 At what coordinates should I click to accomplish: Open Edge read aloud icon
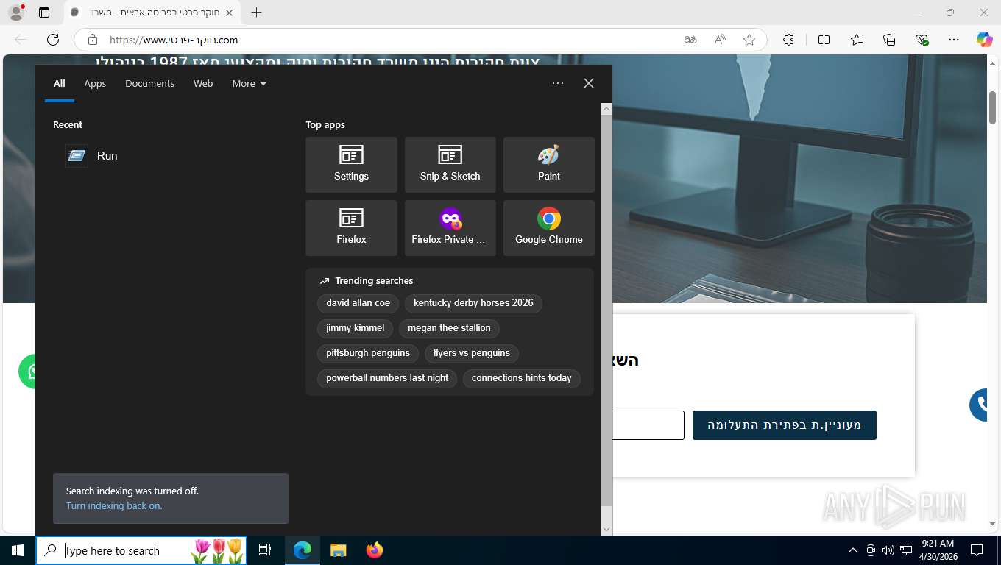pos(720,40)
